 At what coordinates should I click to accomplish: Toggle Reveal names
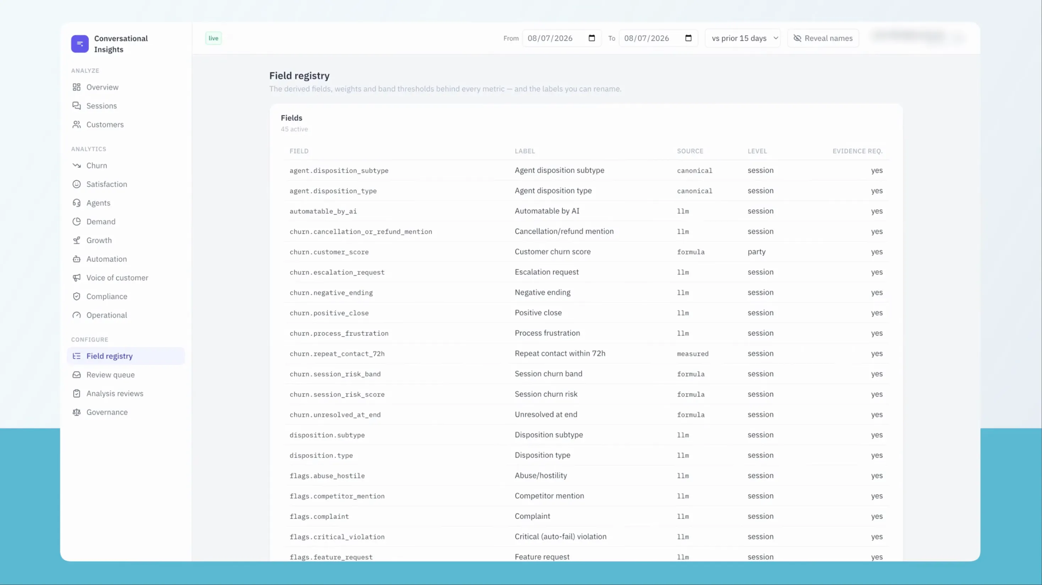823,38
